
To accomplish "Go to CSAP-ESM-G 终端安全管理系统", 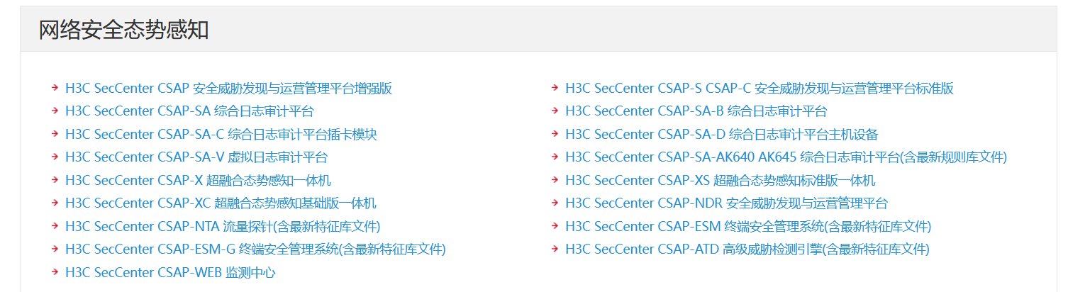I will (x=255, y=249).
